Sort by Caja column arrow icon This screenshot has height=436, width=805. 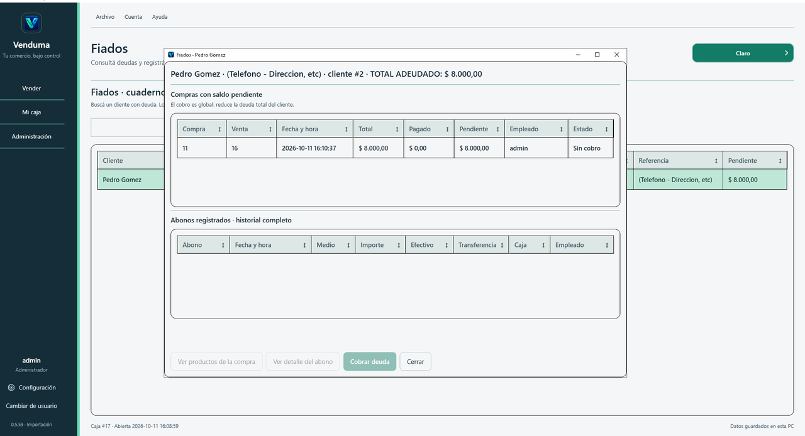pyautogui.click(x=543, y=245)
